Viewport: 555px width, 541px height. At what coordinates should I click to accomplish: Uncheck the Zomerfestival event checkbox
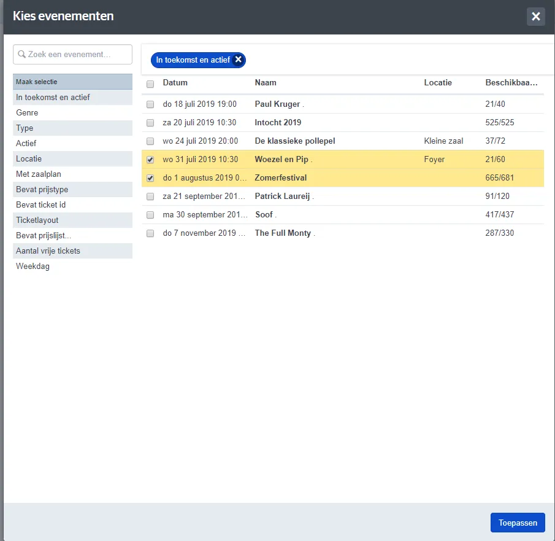150,178
